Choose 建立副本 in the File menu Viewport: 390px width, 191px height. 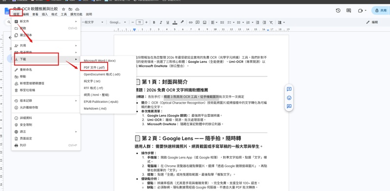pos(46,35)
